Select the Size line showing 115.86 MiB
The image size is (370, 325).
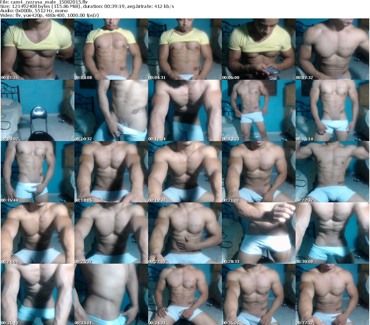tap(87, 6)
